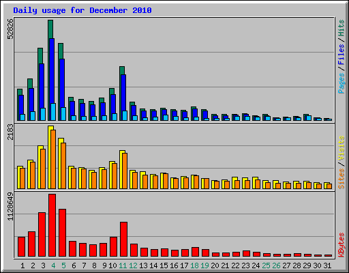Click green day label 5 on the x-axis

click(x=63, y=265)
